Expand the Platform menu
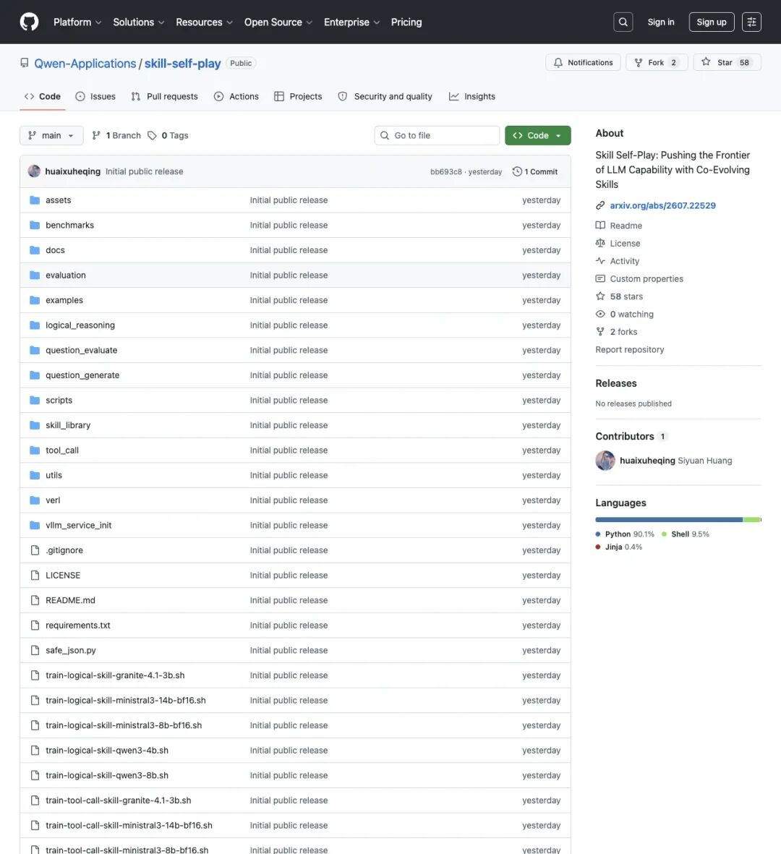781x854 pixels. pos(77,22)
